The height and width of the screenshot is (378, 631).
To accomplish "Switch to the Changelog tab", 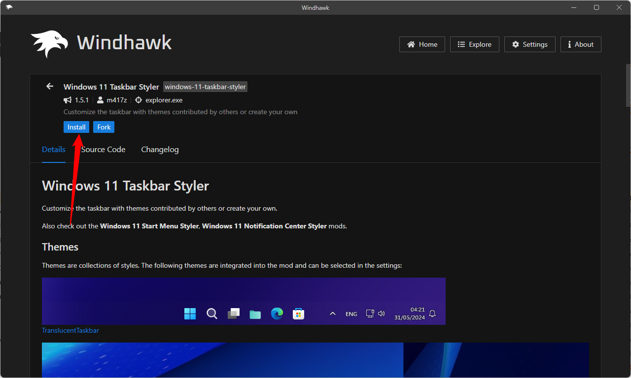I will pos(160,149).
